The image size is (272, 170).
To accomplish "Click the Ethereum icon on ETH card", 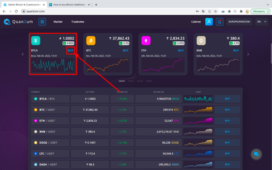I will [x=146, y=41].
